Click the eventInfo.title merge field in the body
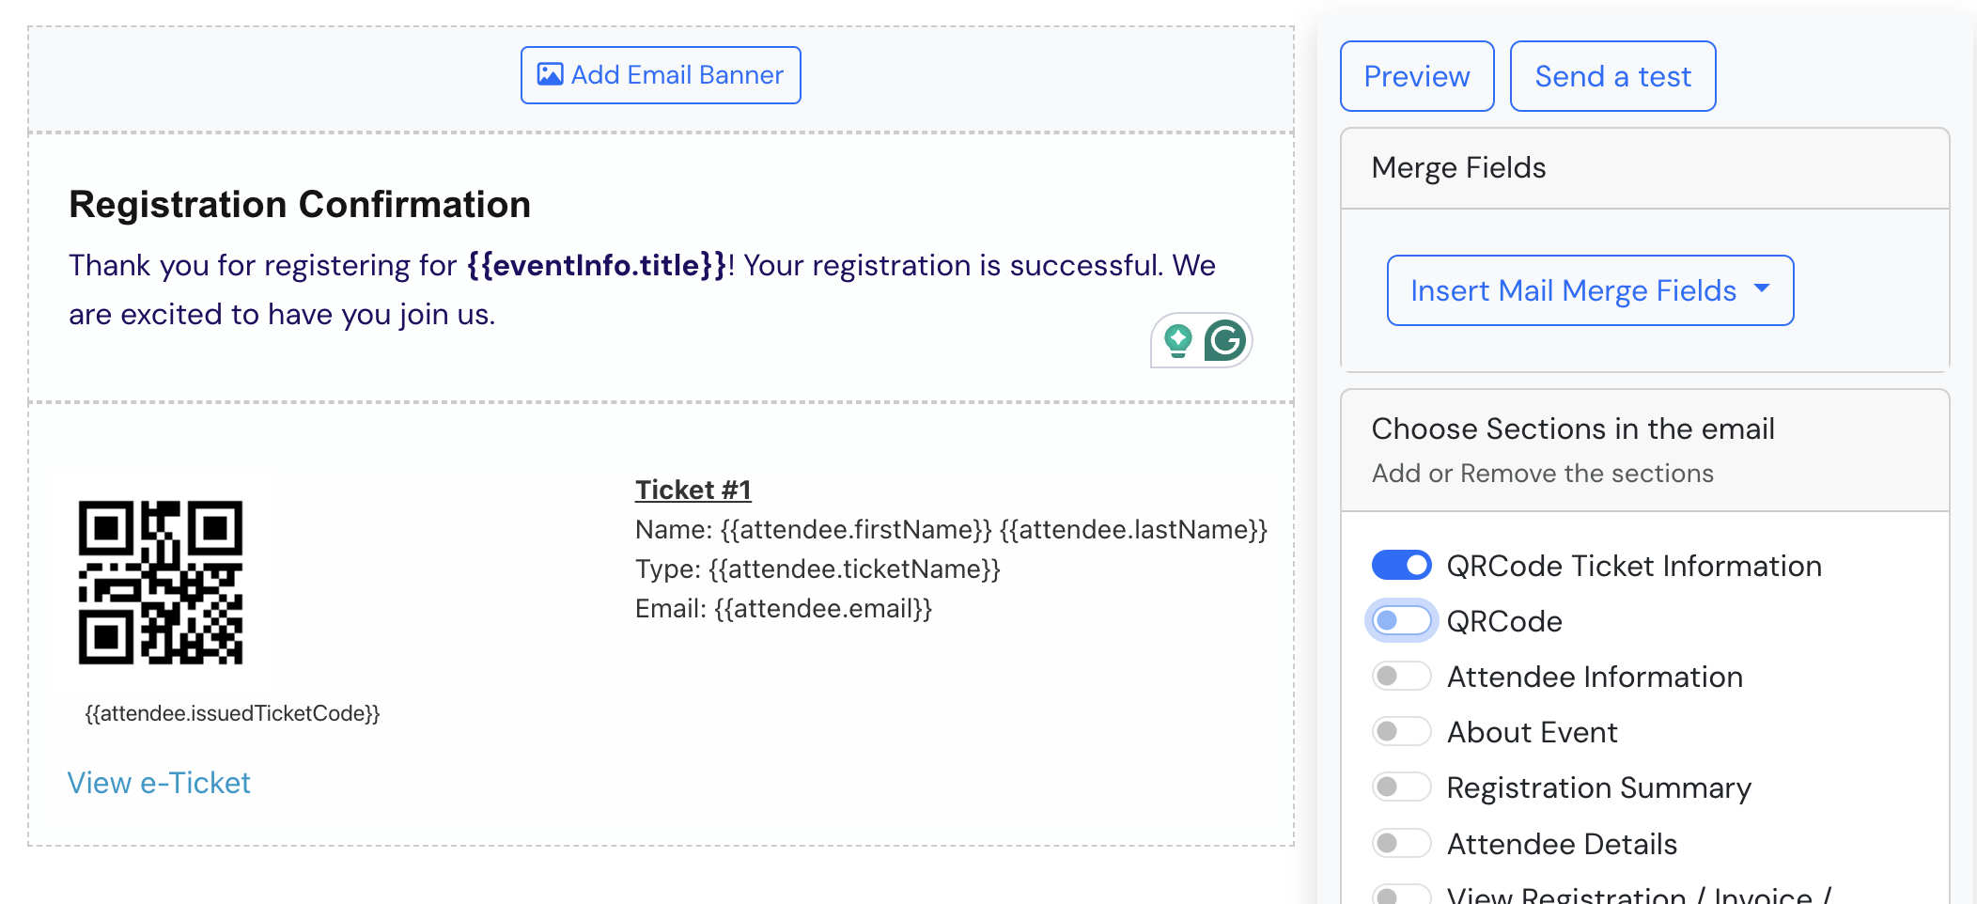 (x=598, y=266)
